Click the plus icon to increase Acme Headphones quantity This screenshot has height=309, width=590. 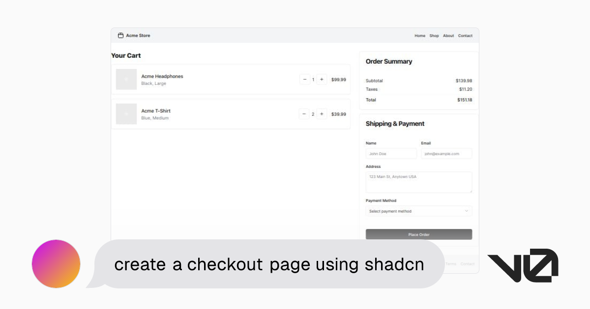322,79
